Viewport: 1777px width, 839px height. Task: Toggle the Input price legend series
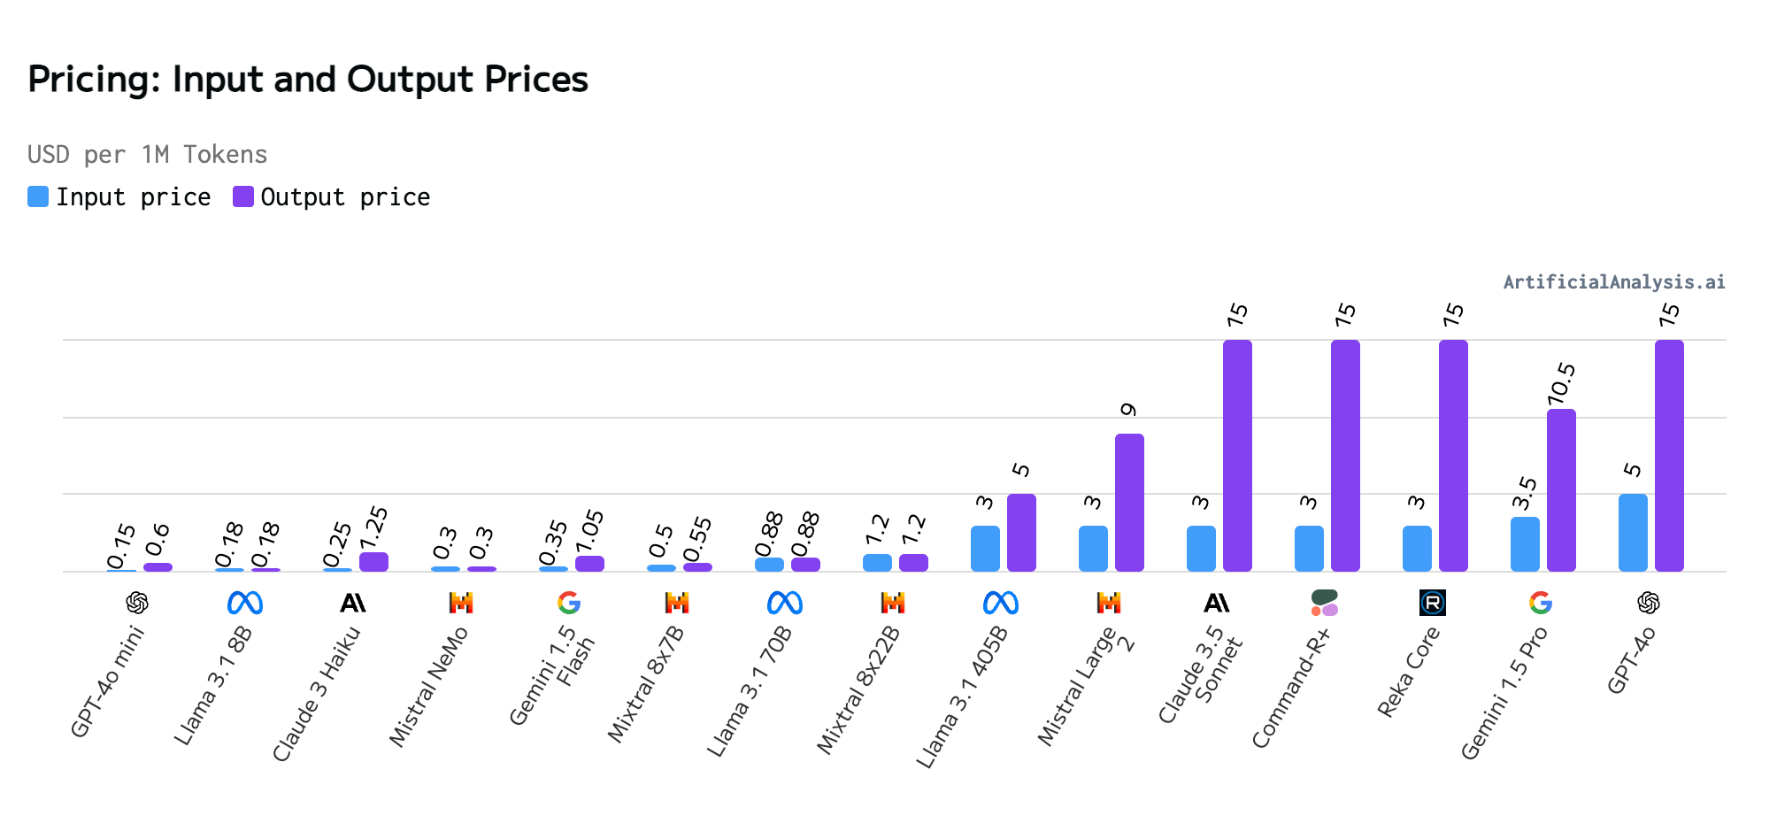[x=133, y=196]
